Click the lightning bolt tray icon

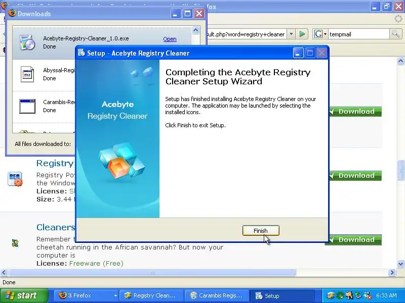tap(331, 295)
